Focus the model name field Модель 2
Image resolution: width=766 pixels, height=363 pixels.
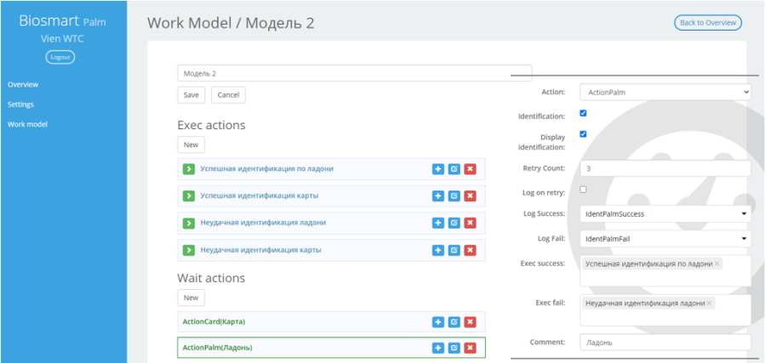[354, 73]
